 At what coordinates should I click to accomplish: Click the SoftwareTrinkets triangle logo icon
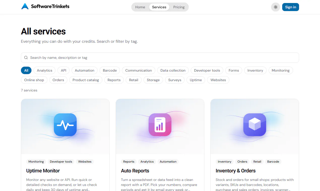[25, 7]
